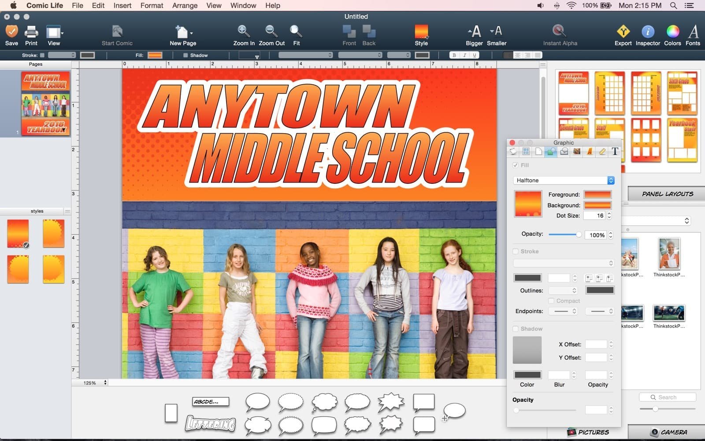Open the Arrange menu
This screenshot has width=705, height=441.
[185, 5]
